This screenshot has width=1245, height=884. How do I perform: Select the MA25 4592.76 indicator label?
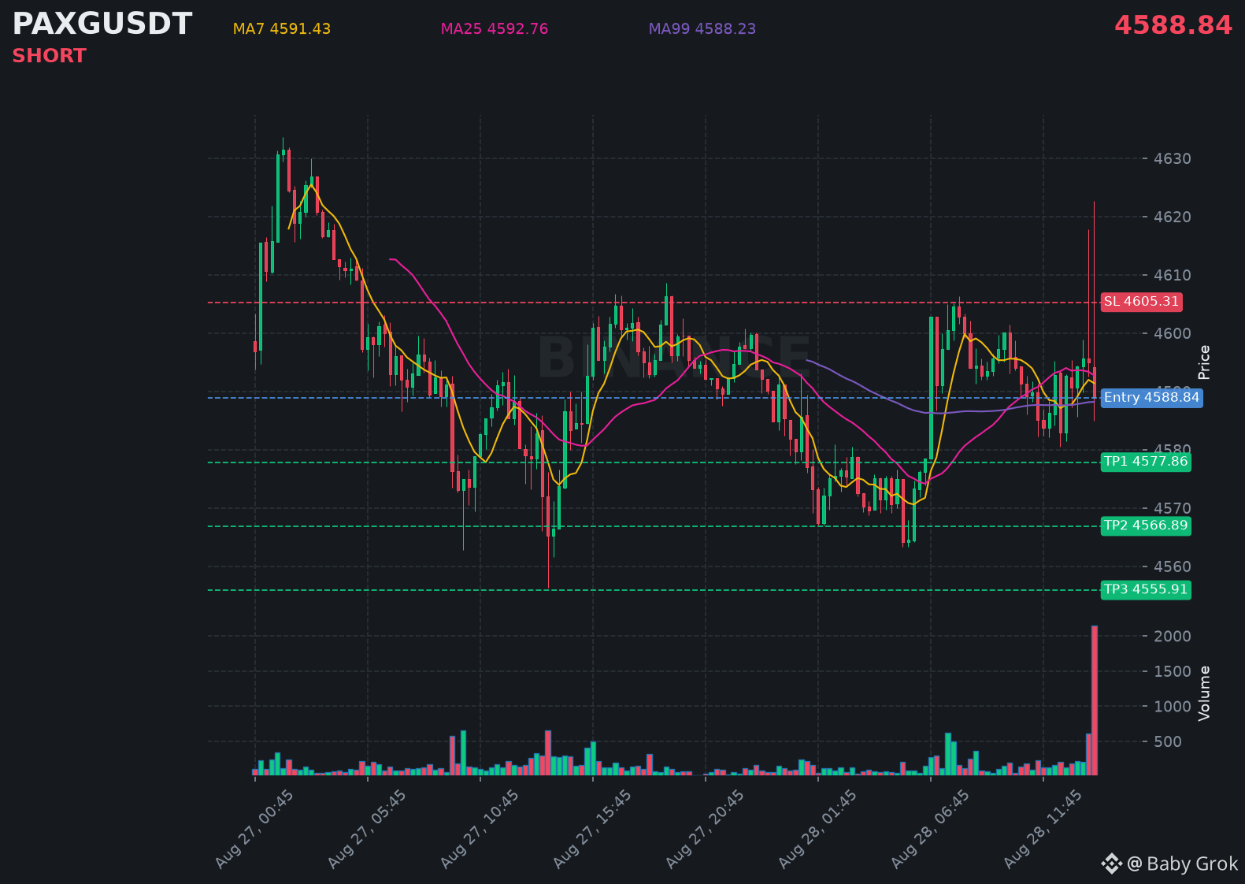click(x=495, y=29)
